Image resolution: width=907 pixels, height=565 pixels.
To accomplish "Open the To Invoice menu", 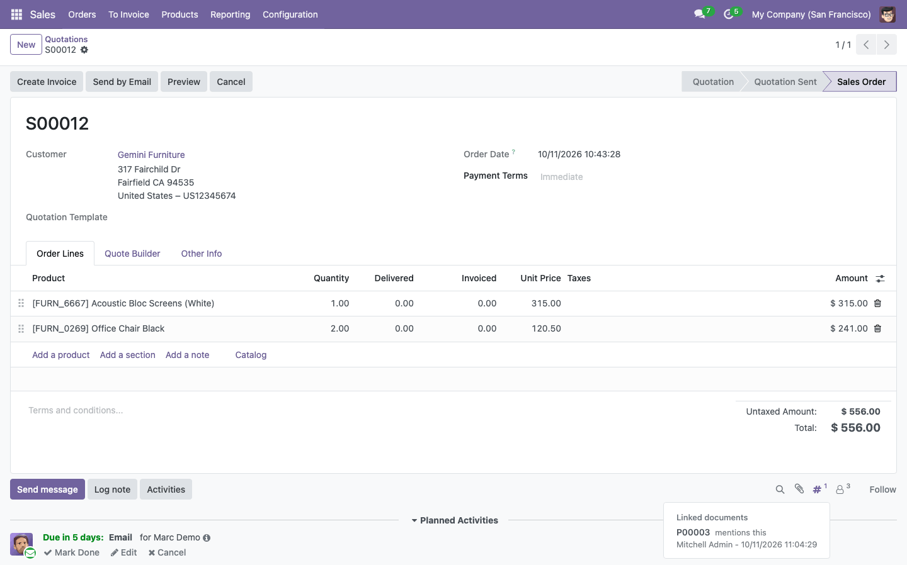I will coord(128,14).
